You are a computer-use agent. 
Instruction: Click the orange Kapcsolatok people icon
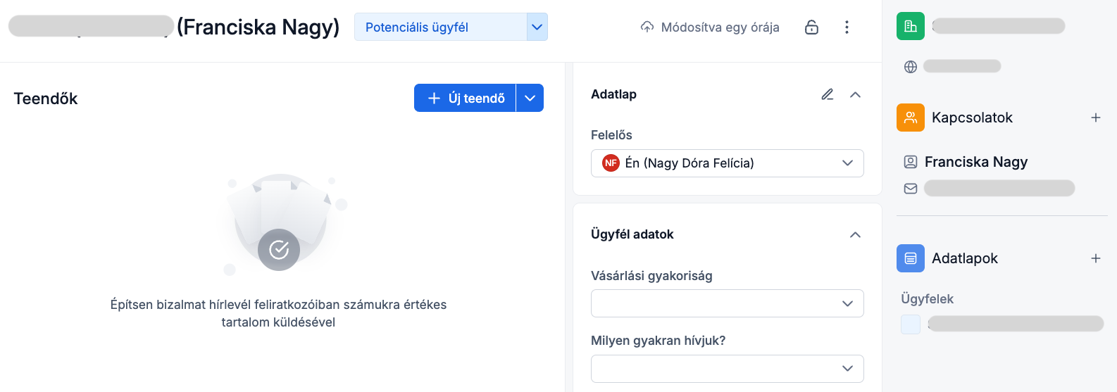[x=910, y=118]
